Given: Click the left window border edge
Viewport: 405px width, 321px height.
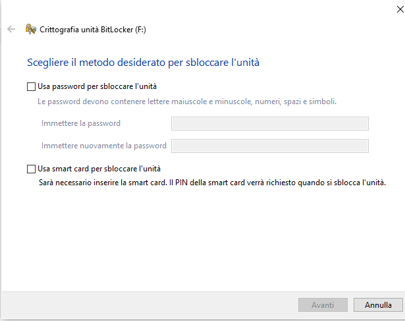Looking at the screenshot, I should click(1, 160).
